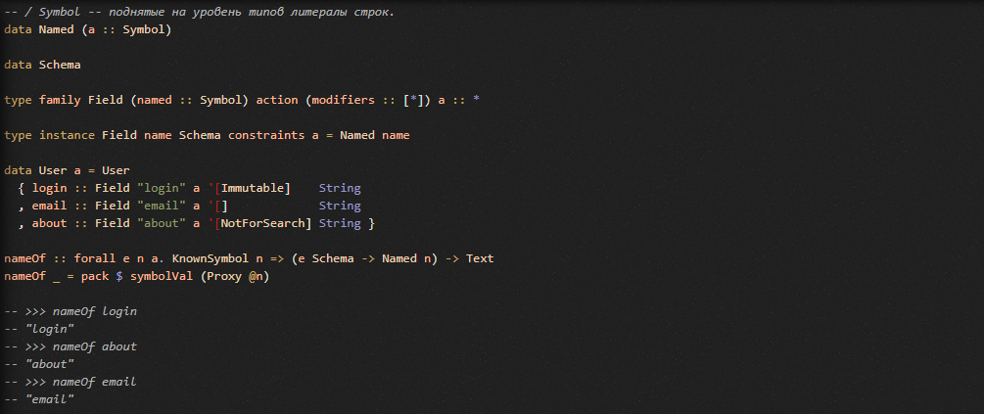Click the "about" string in about field
Viewport: 984px width, 414px height.
point(162,223)
